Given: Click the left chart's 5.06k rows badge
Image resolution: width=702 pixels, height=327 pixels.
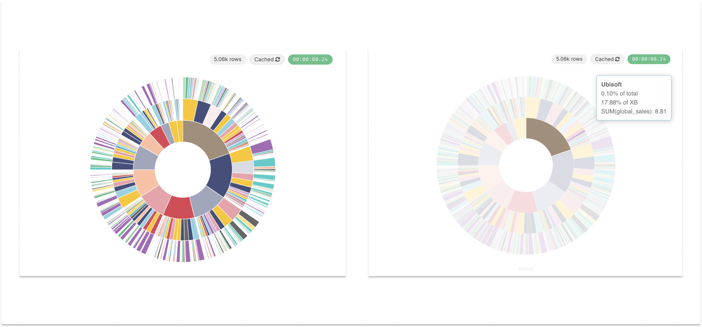Looking at the screenshot, I should (x=228, y=59).
